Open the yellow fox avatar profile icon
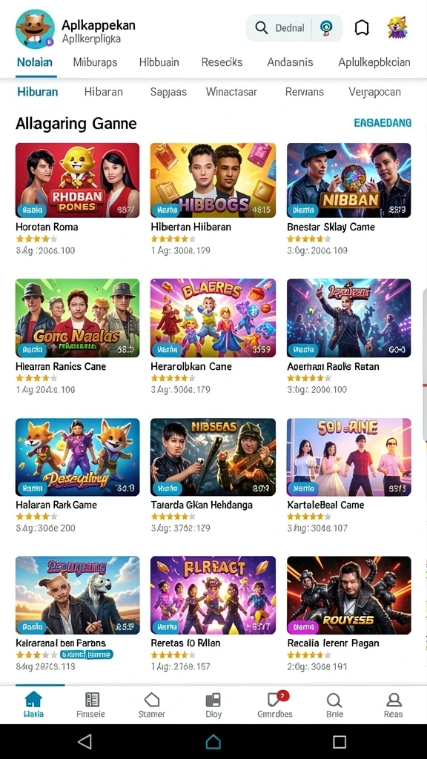 [397, 28]
